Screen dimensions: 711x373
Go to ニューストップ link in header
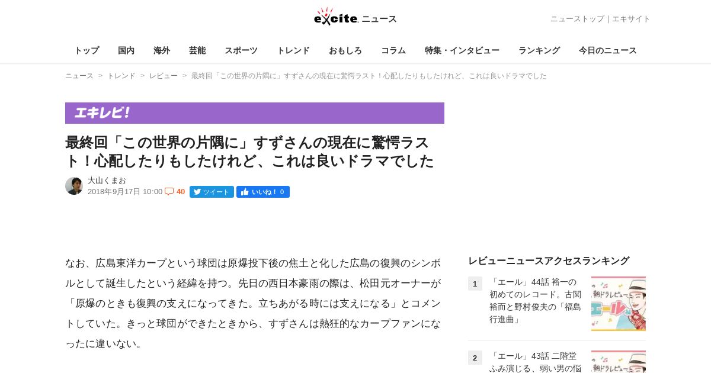[577, 19]
